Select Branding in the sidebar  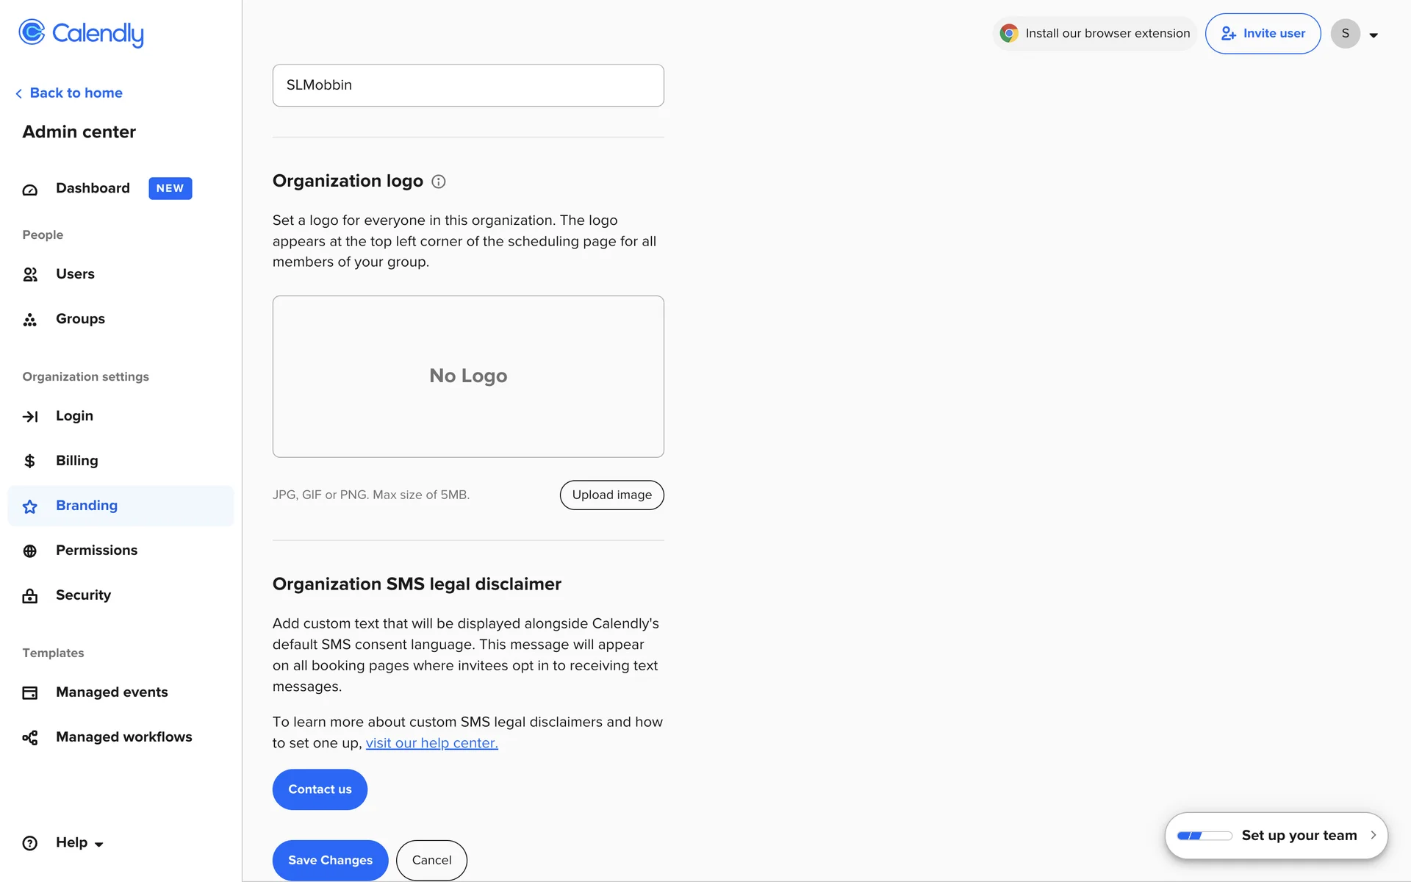[87, 506]
